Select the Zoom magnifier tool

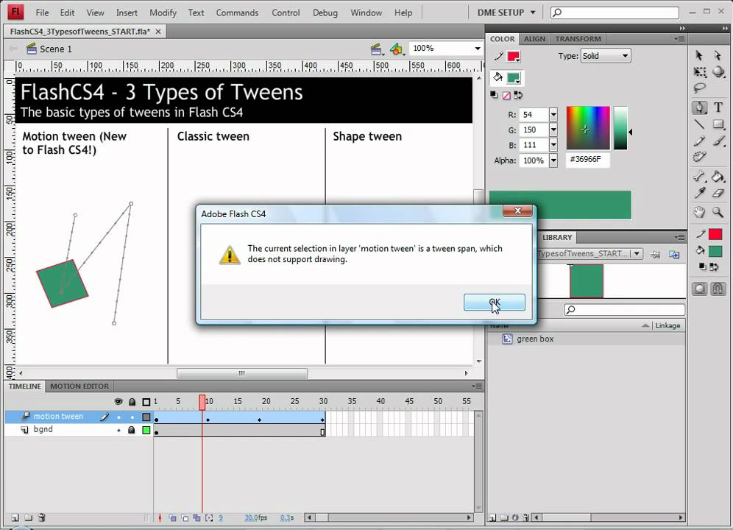click(x=718, y=213)
